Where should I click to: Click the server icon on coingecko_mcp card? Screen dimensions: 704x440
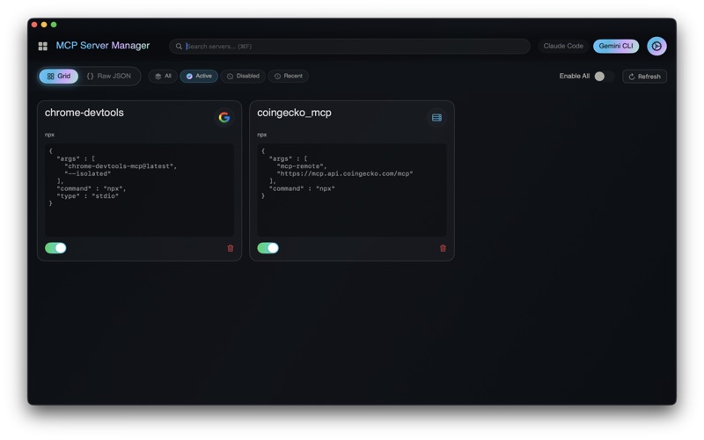[x=436, y=118]
